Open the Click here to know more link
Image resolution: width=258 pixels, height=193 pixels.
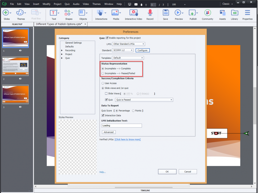point(128,139)
